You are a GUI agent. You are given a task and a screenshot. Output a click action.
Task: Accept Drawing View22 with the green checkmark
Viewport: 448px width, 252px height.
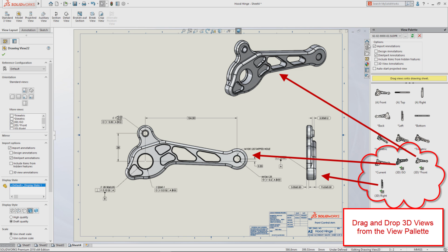pyautogui.click(x=3, y=54)
